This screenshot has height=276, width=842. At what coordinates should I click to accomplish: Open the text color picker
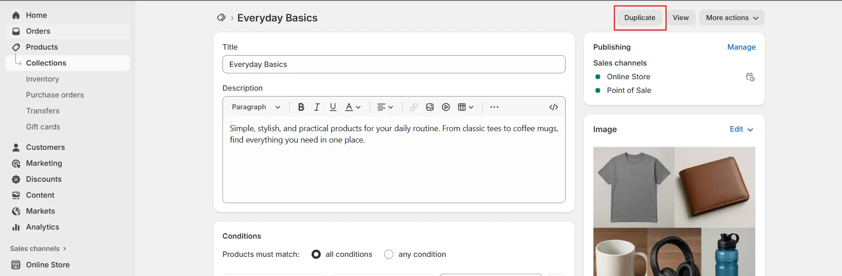pos(353,107)
